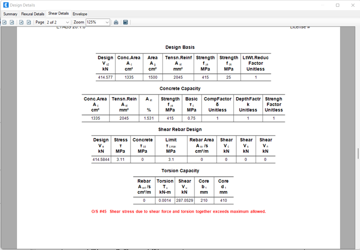This screenshot has height=250, width=360.
Task: Select the 1500 gross area value
Action: pos(153,77)
